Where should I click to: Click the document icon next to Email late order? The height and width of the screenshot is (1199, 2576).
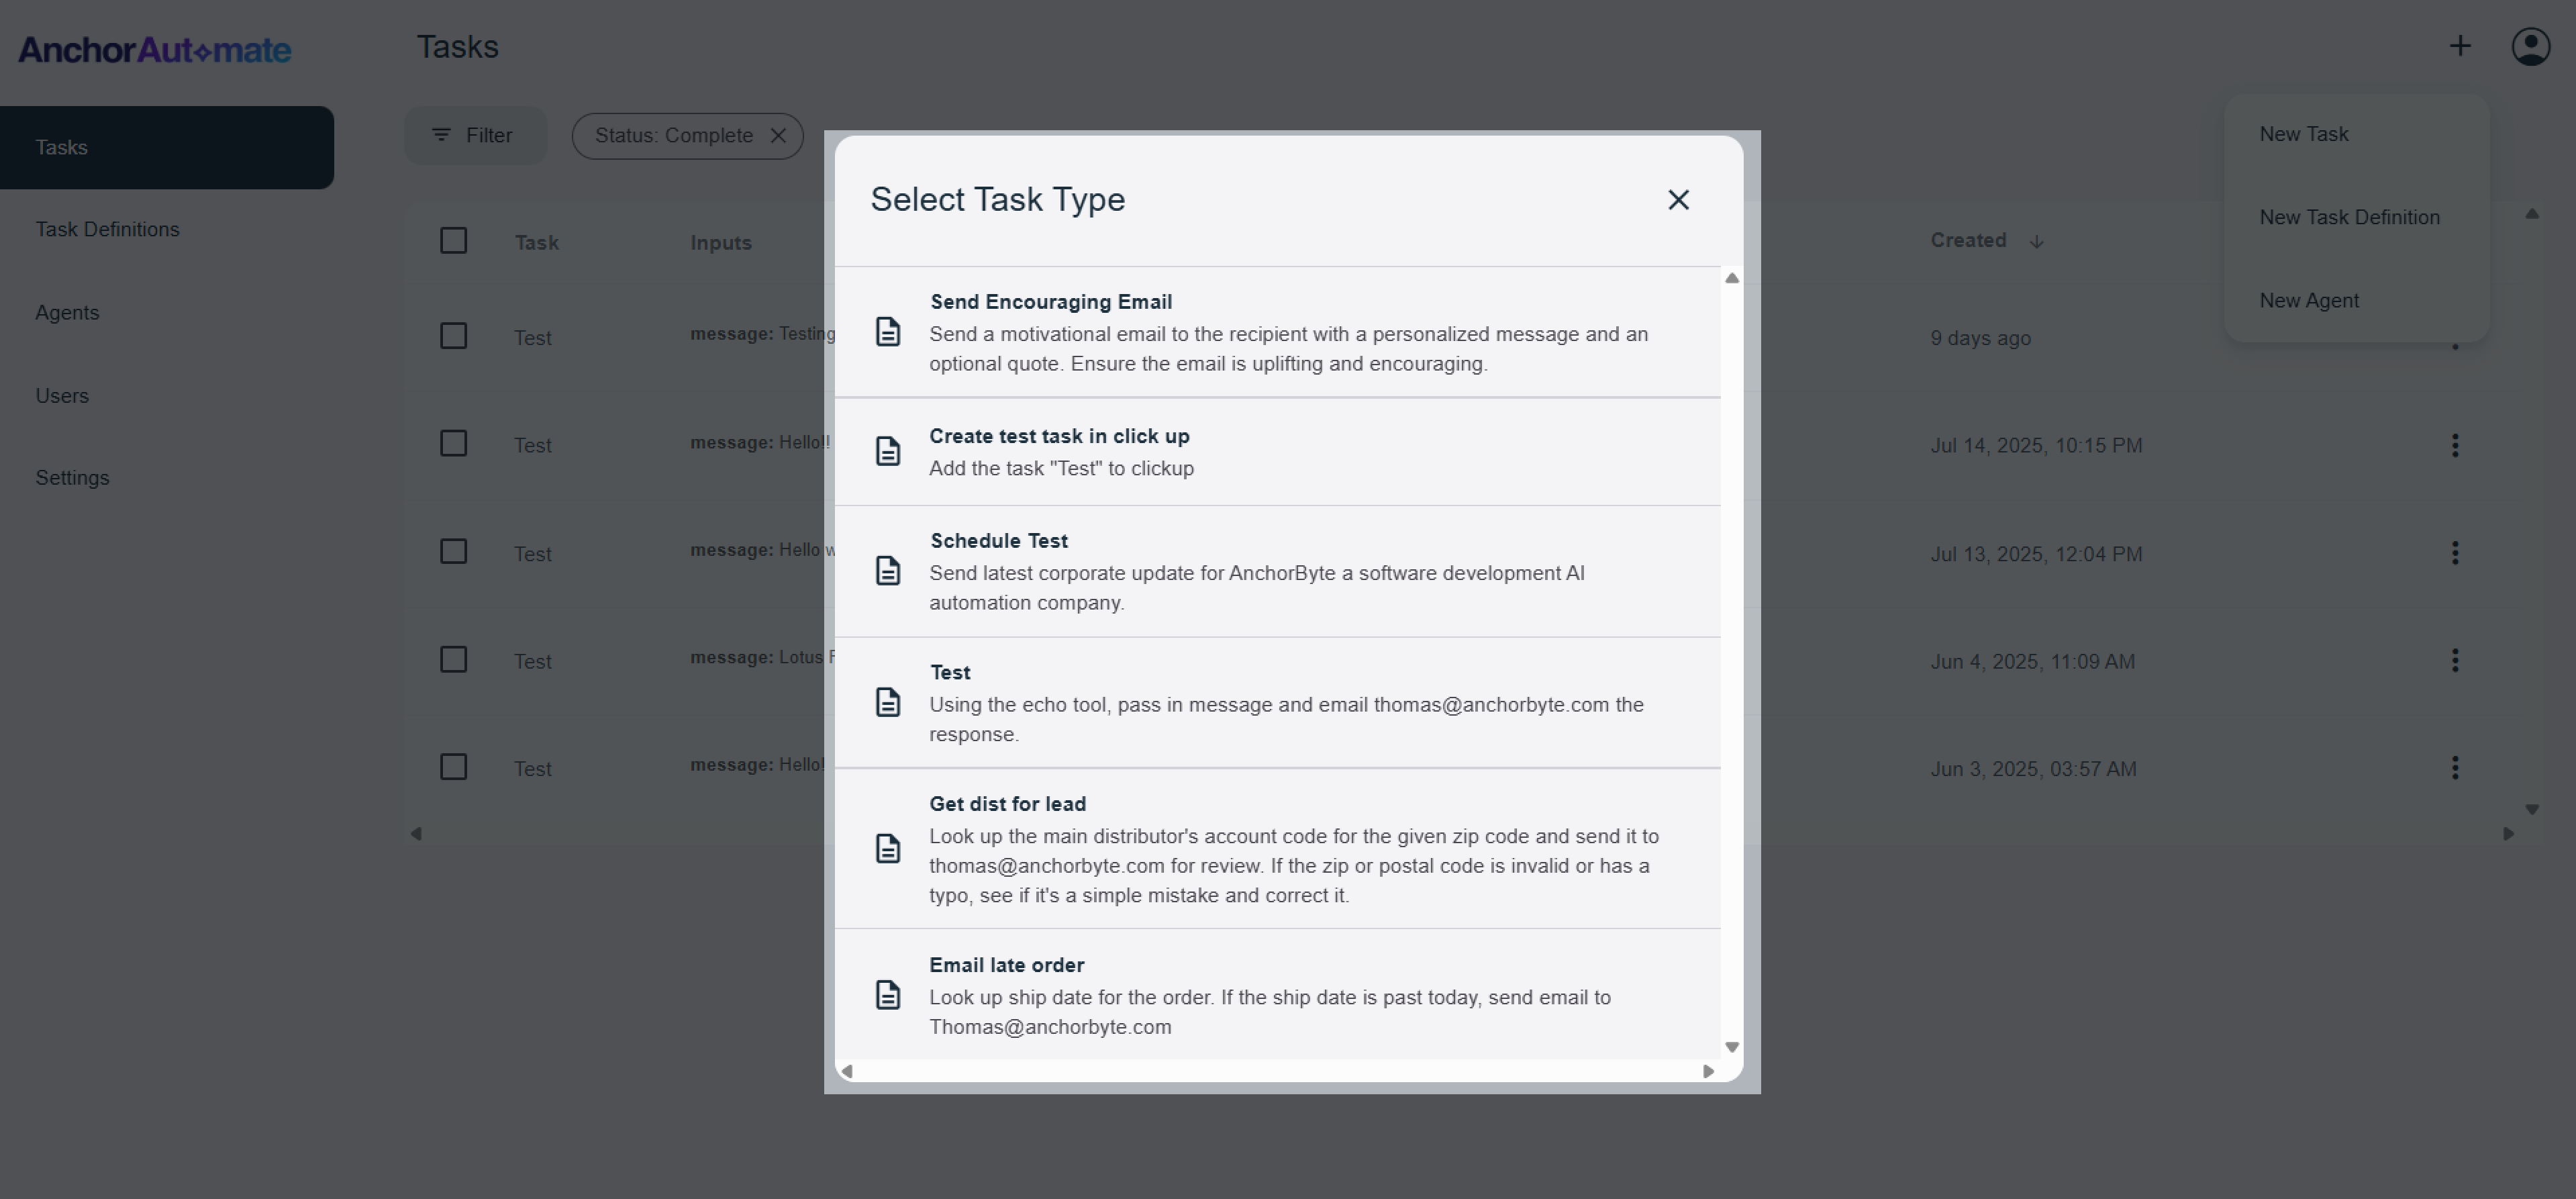[888, 995]
